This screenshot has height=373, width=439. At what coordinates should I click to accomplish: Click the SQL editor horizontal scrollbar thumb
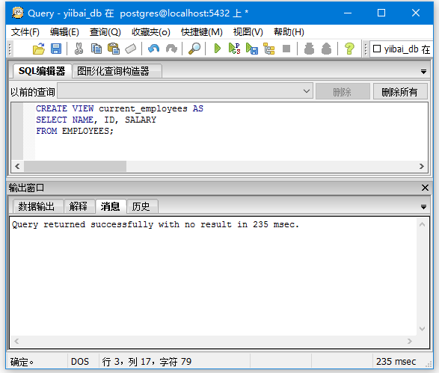click(75, 166)
